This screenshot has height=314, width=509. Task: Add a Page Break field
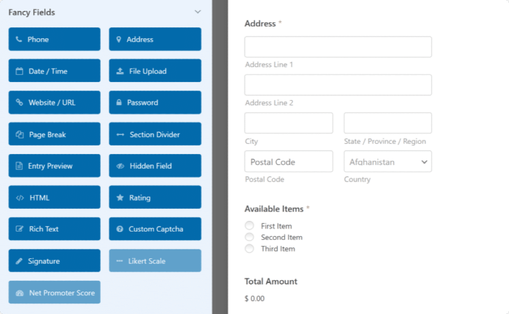click(54, 135)
